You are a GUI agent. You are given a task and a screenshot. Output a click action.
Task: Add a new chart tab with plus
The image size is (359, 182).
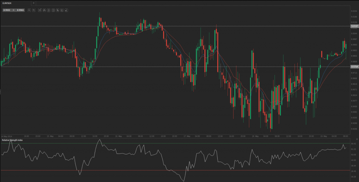pyautogui.click(x=33, y=3)
